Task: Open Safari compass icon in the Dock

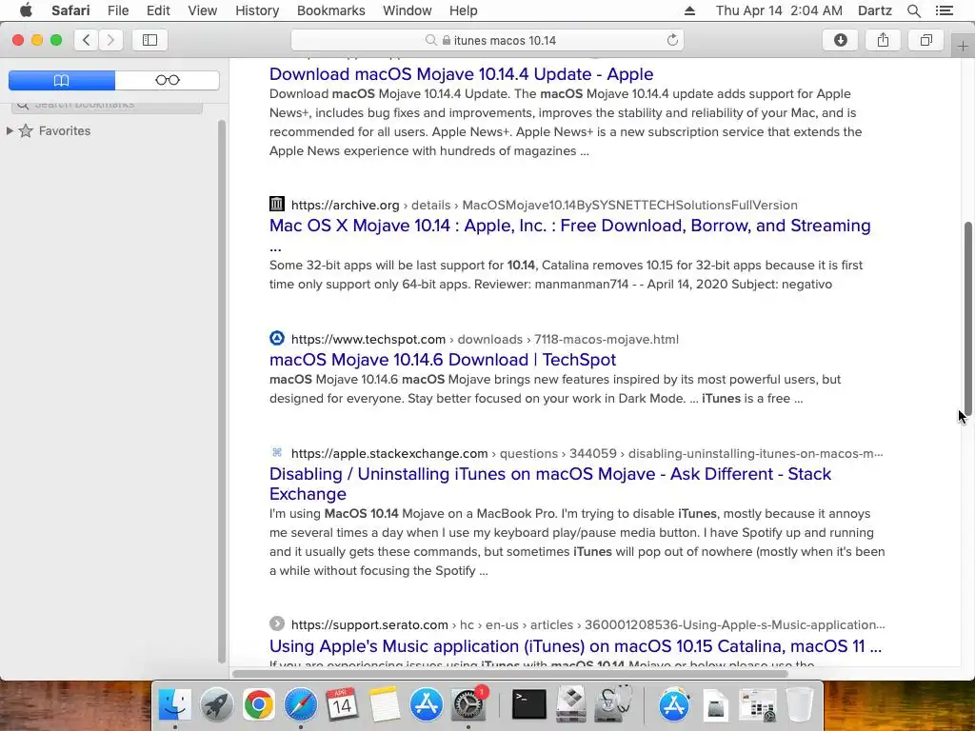Action: pos(300,705)
